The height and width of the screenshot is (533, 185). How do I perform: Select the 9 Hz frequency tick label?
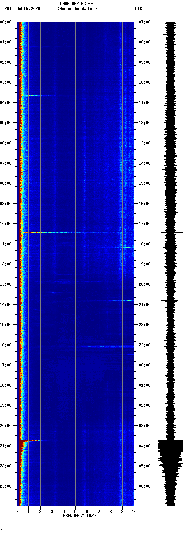(x=122, y=512)
